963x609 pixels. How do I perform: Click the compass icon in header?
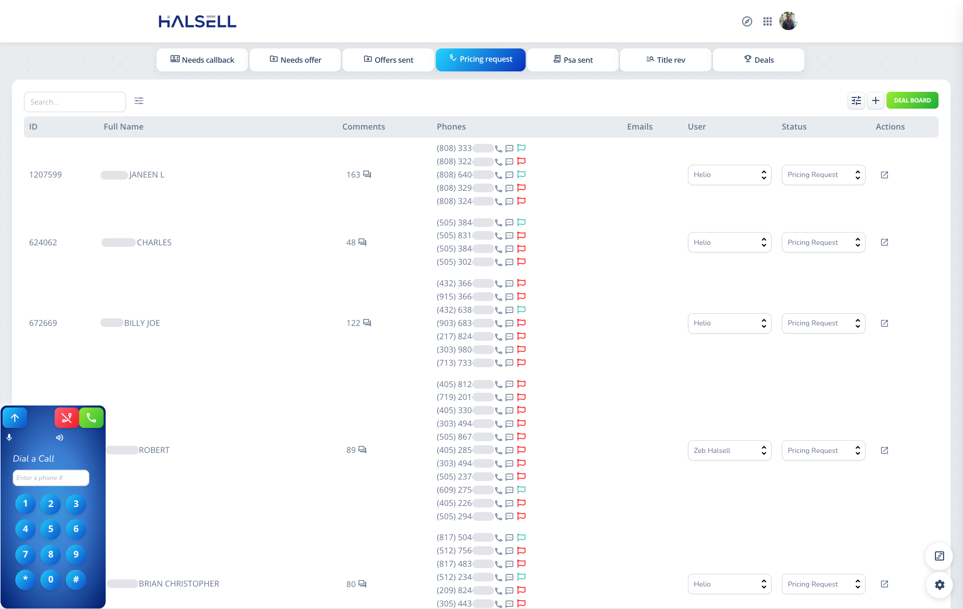[x=747, y=21]
